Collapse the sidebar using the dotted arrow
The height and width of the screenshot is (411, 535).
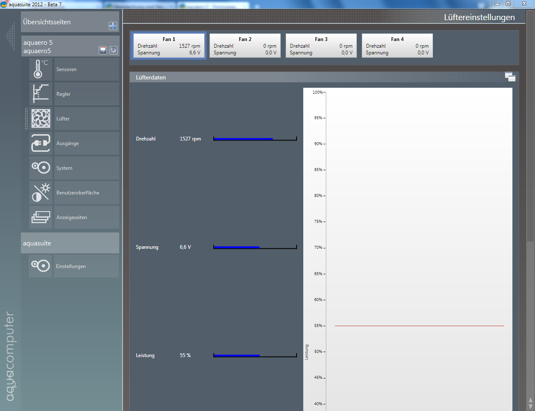click(x=10, y=37)
